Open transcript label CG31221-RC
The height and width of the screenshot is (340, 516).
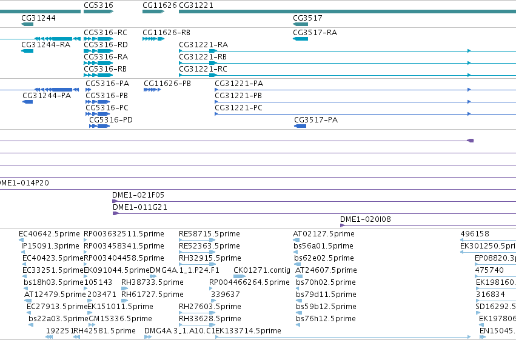click(x=203, y=69)
